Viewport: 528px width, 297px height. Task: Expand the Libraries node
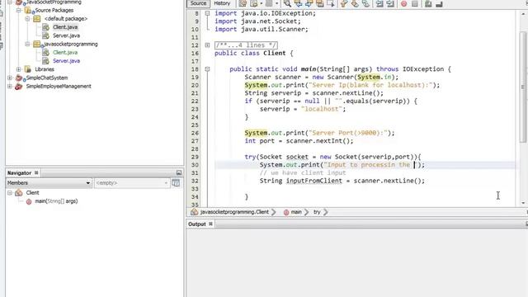coord(19,69)
